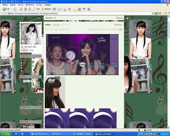Click the 소녀시대 category title above post
170x136 pixels.
pos(48,18)
